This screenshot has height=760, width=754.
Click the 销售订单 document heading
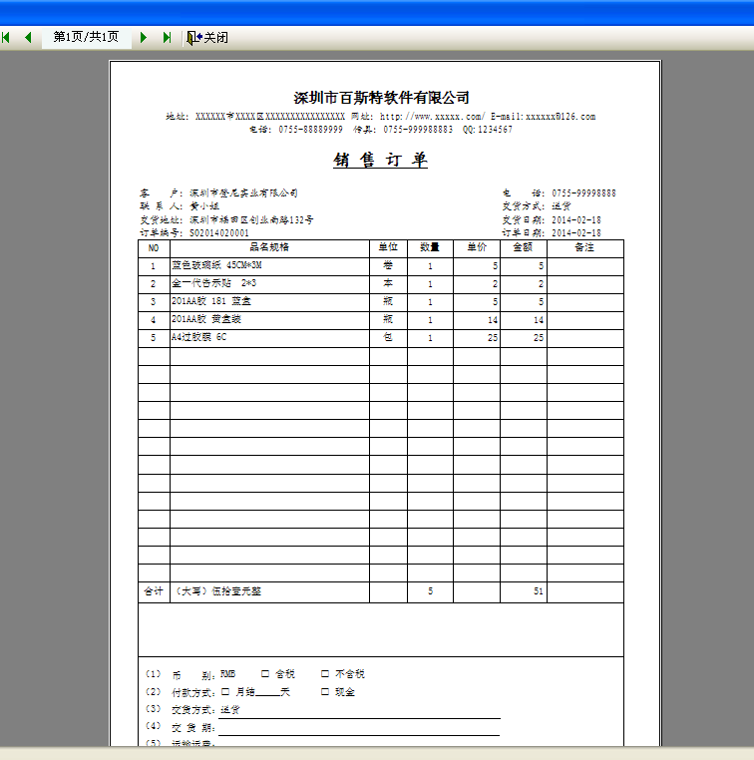380,161
